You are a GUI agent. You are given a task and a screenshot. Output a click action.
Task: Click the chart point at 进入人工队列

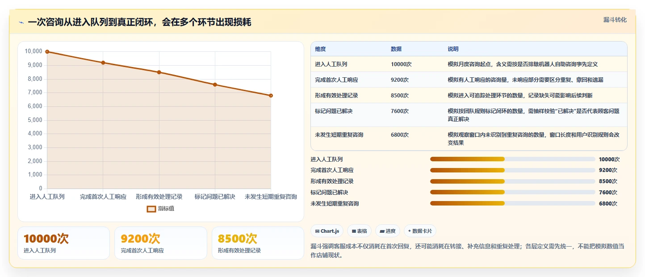point(47,52)
